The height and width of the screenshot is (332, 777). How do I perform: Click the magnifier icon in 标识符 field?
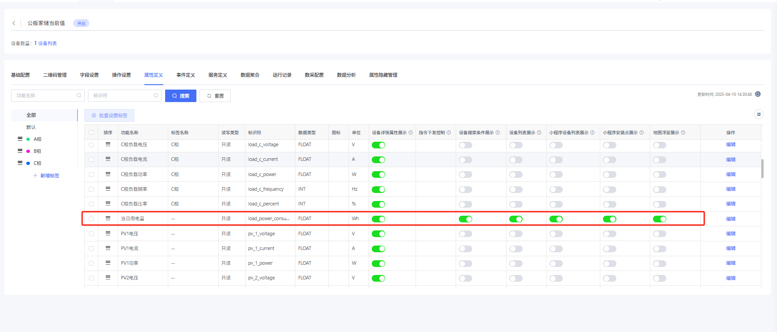pos(156,95)
